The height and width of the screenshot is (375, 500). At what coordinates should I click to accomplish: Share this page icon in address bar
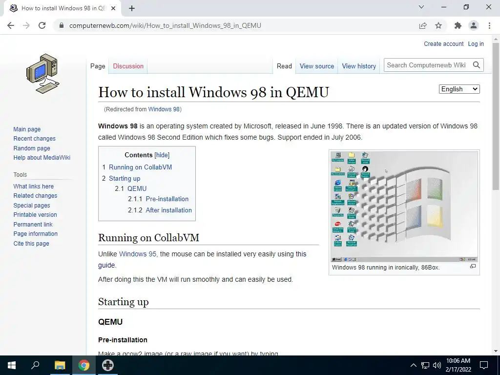423,25
